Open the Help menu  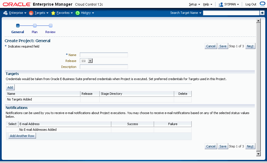click(x=208, y=5)
